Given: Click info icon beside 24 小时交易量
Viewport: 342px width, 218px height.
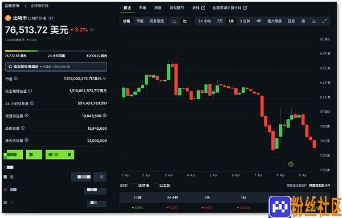Looking at the screenshot, I should click(32, 103).
